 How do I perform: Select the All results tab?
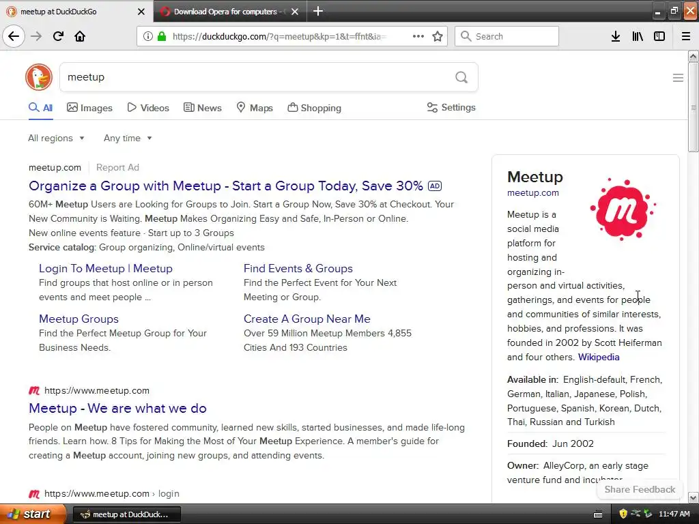(x=40, y=108)
